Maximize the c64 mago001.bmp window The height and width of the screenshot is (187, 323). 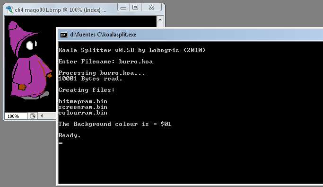135,8
